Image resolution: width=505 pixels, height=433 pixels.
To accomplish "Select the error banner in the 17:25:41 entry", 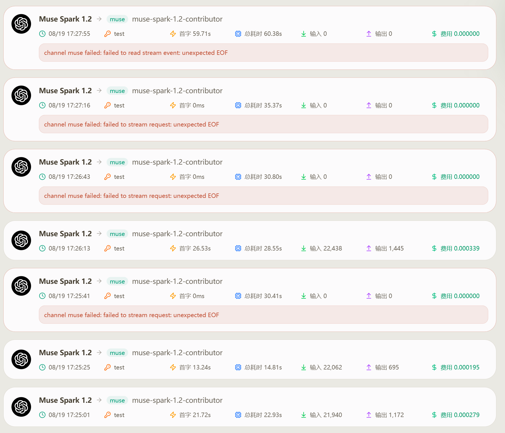I will click(x=263, y=315).
